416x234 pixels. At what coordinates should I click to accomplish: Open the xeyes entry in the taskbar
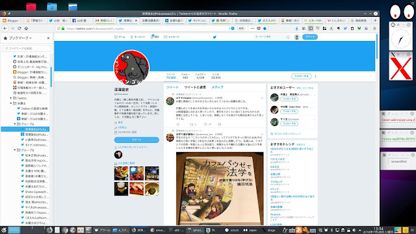click(250, 230)
